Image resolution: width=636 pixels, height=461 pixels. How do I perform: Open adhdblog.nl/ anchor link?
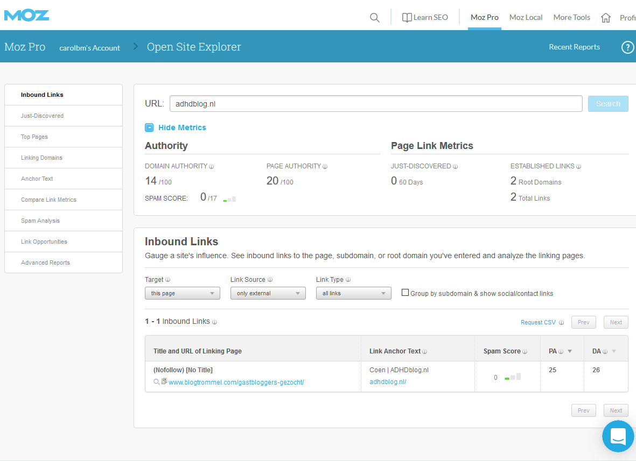pyautogui.click(x=388, y=381)
